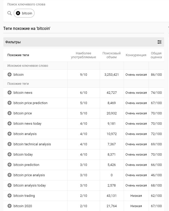This screenshot has width=169, height=211.
Task: Add the 'bitcoin price prediction' tag
Action: pyautogui.click(x=10, y=103)
